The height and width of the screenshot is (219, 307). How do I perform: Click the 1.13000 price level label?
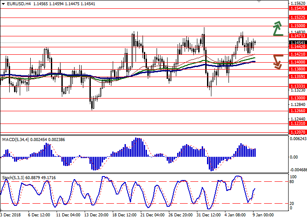tap(297, 98)
